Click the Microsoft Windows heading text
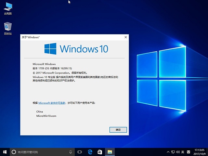Viewport: 208px width, 156px height. (44, 64)
